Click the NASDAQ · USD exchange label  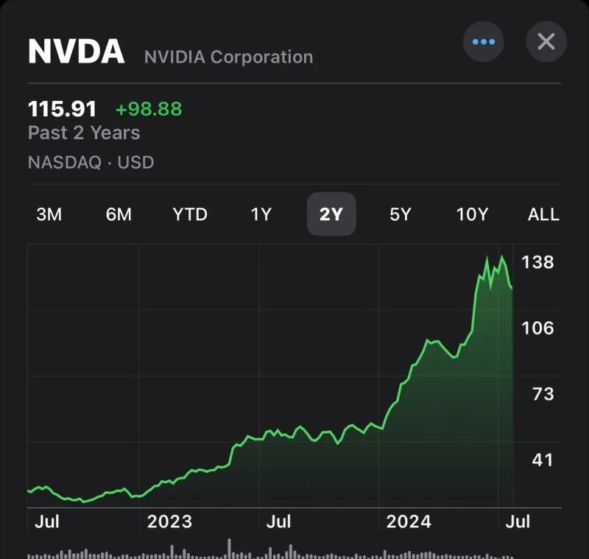[x=91, y=162]
